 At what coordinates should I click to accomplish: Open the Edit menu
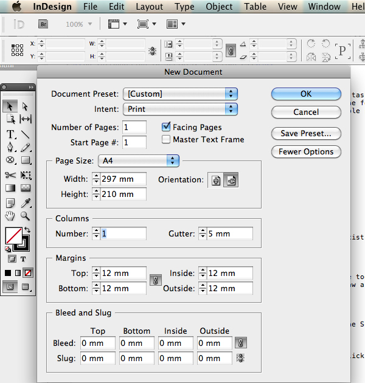(x=117, y=7)
